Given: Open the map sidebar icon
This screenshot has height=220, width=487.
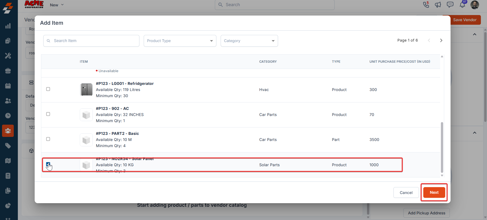Looking at the screenshot, I should [8, 161].
